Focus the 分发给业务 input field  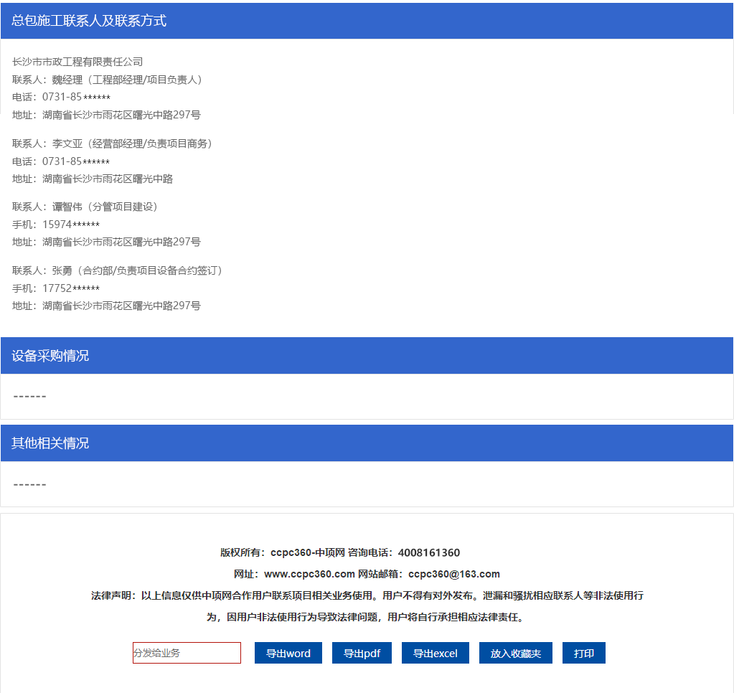coord(187,653)
